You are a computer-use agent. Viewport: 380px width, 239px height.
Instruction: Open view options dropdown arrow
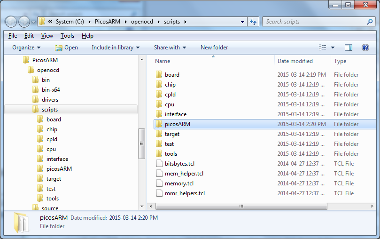333,48
